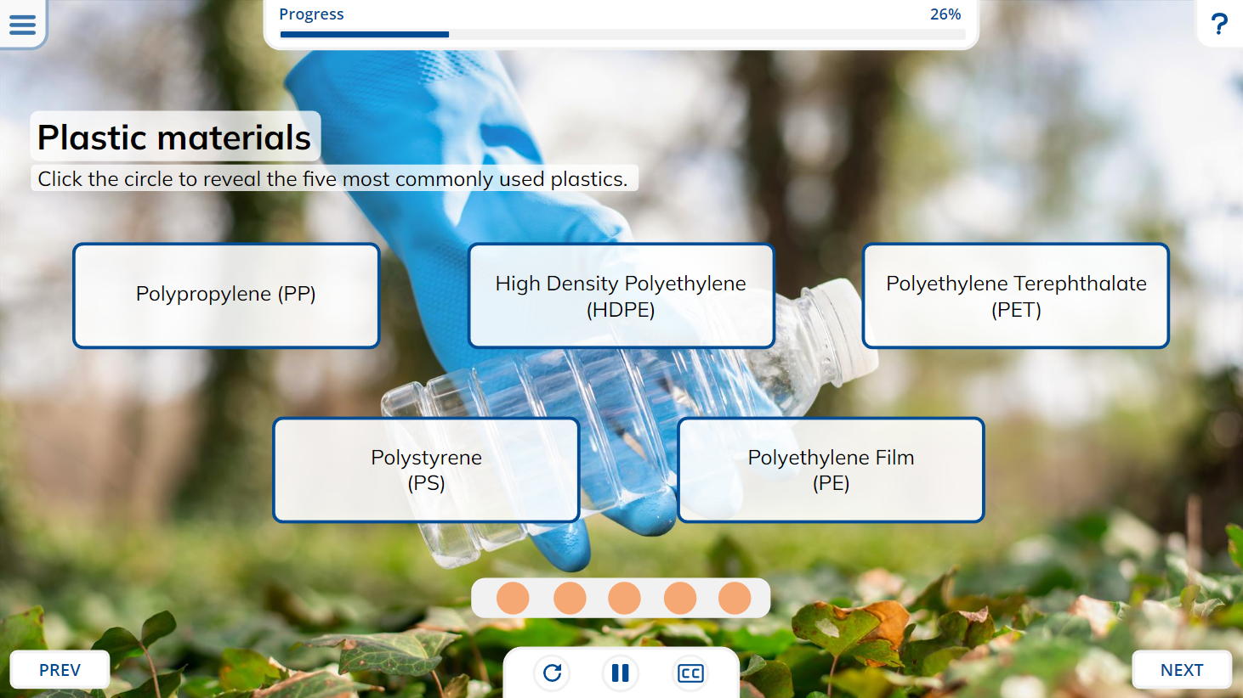Image resolution: width=1243 pixels, height=698 pixels.
Task: Go to previous slide with PREV
Action: [x=60, y=670]
